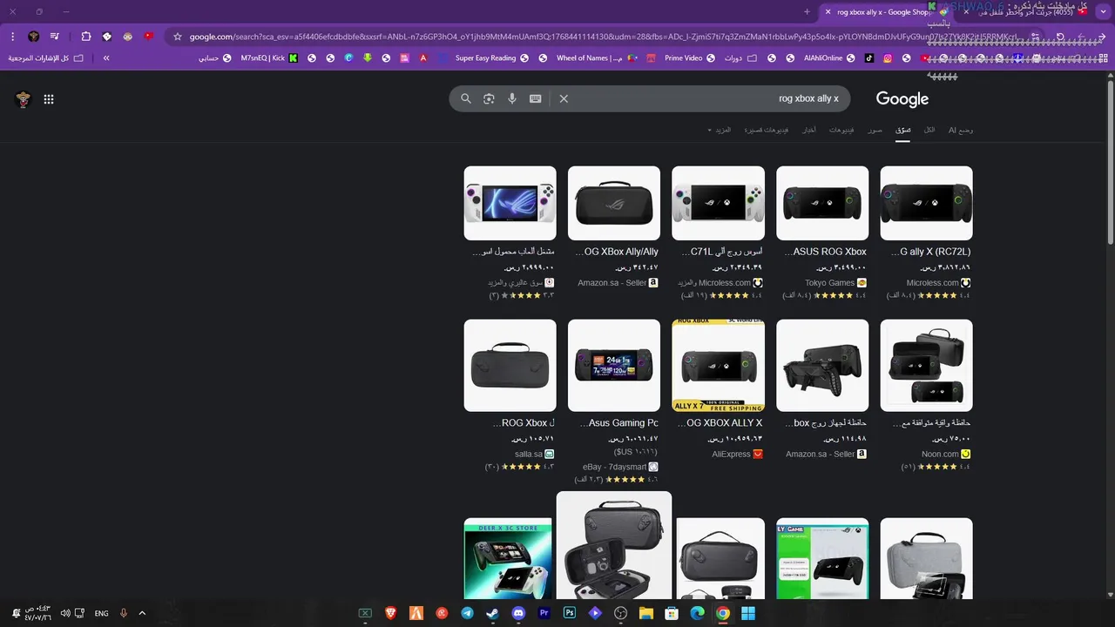Click Google Chrome taskbar icon
The image size is (1115, 627).
point(723,613)
